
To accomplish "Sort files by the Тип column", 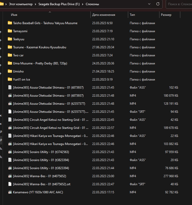I will [x=132, y=15].
